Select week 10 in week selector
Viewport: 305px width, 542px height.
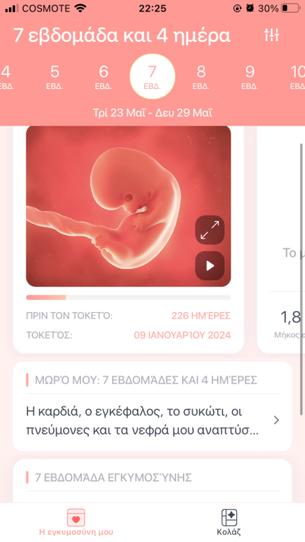(x=297, y=77)
